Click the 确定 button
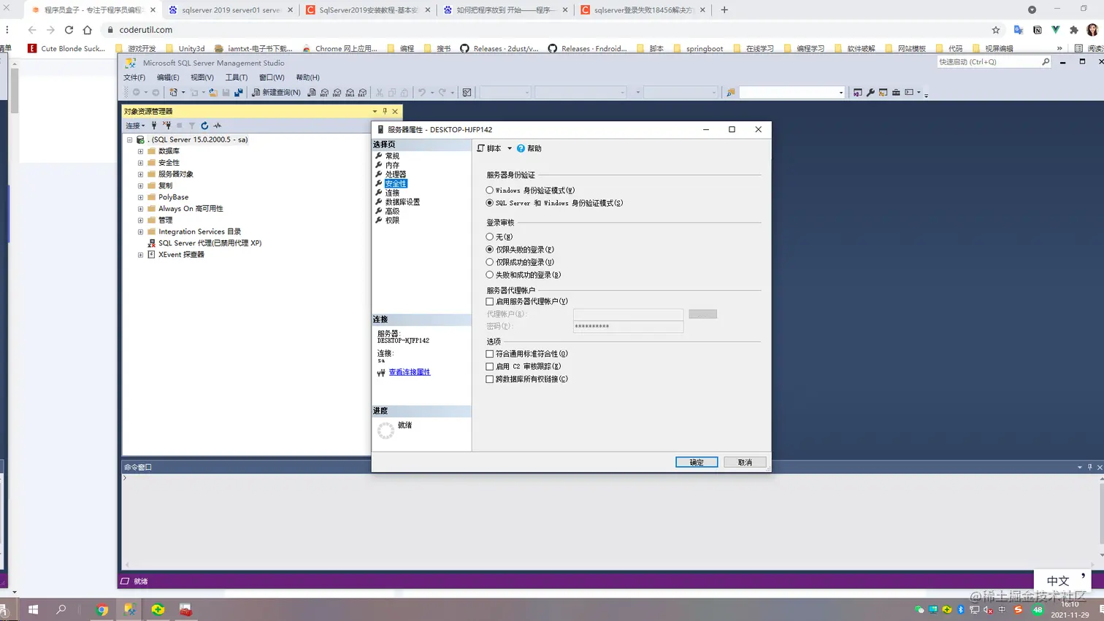 click(697, 463)
